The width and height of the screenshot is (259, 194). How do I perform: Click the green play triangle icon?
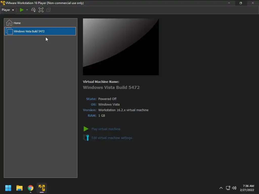click(x=86, y=129)
